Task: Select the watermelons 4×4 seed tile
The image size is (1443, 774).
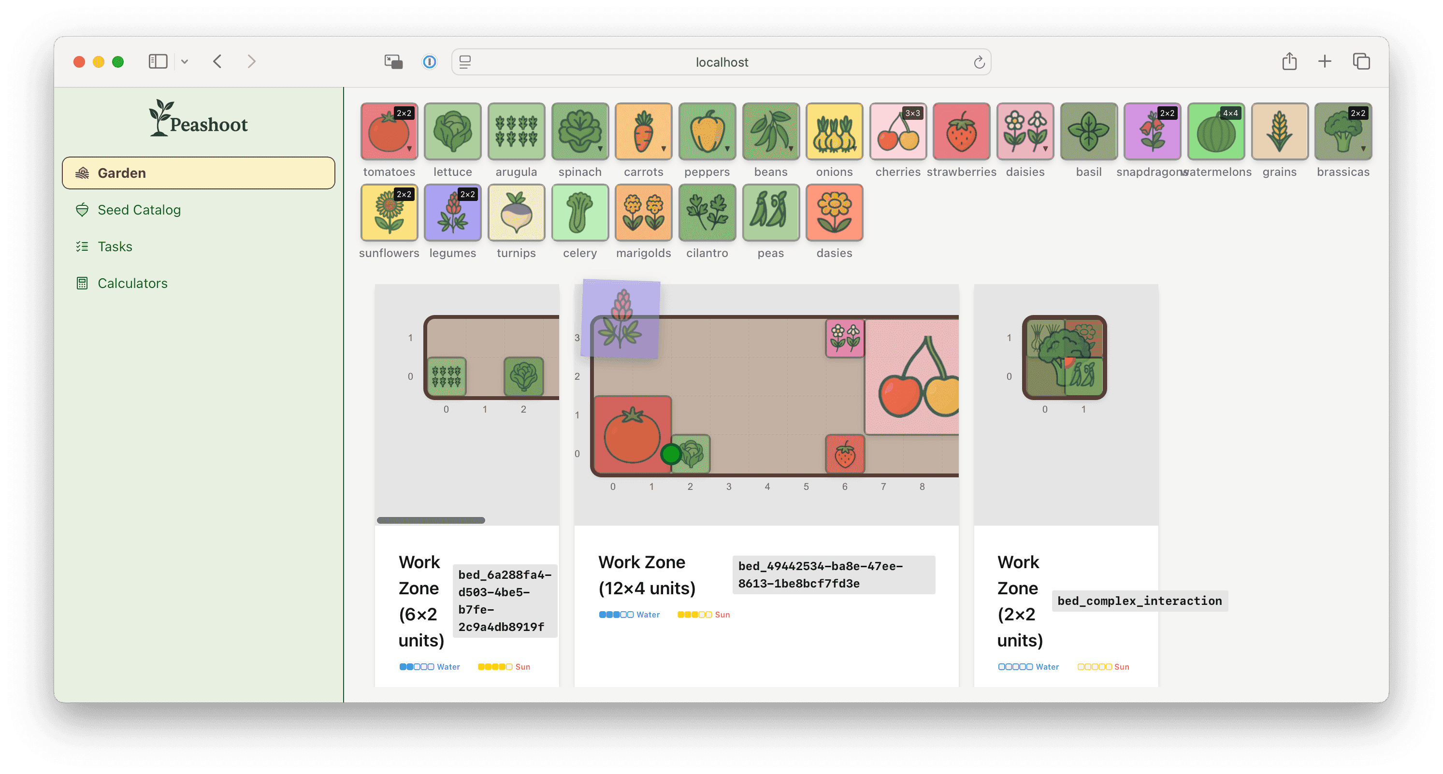Action: 1216,131
